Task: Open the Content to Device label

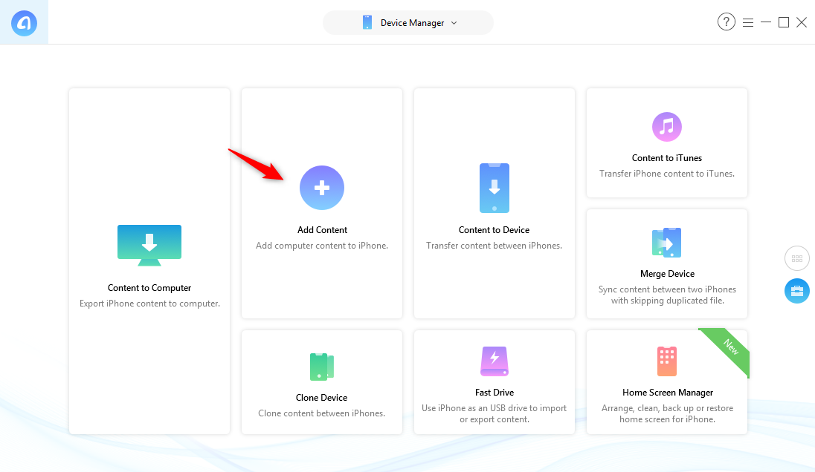Action: (x=494, y=230)
